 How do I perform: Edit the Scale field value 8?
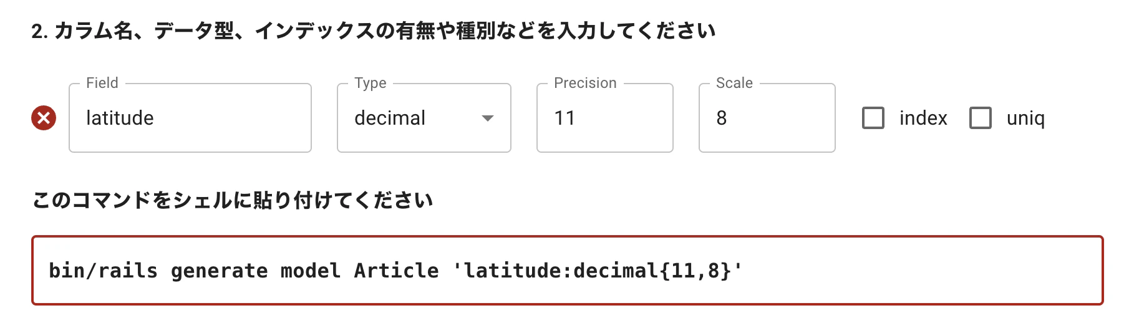point(767,118)
